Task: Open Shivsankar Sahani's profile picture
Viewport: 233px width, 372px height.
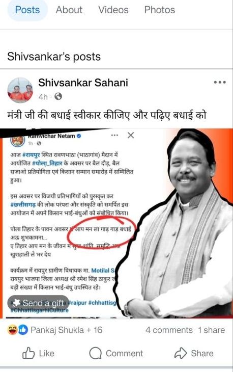Action: (20, 90)
